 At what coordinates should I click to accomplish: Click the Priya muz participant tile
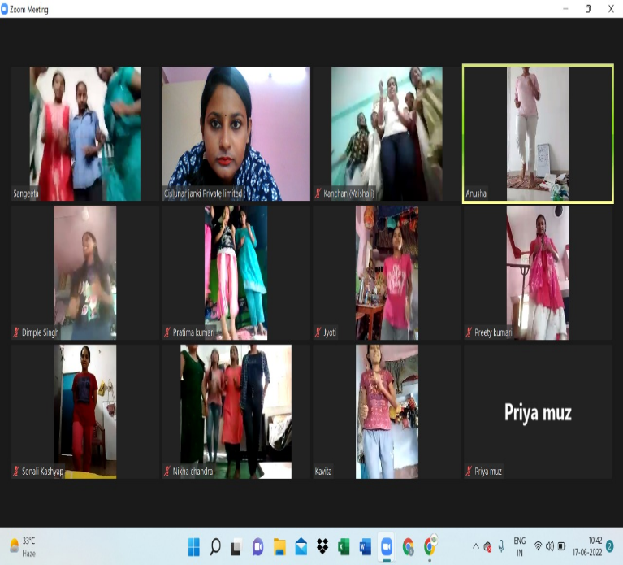538,411
